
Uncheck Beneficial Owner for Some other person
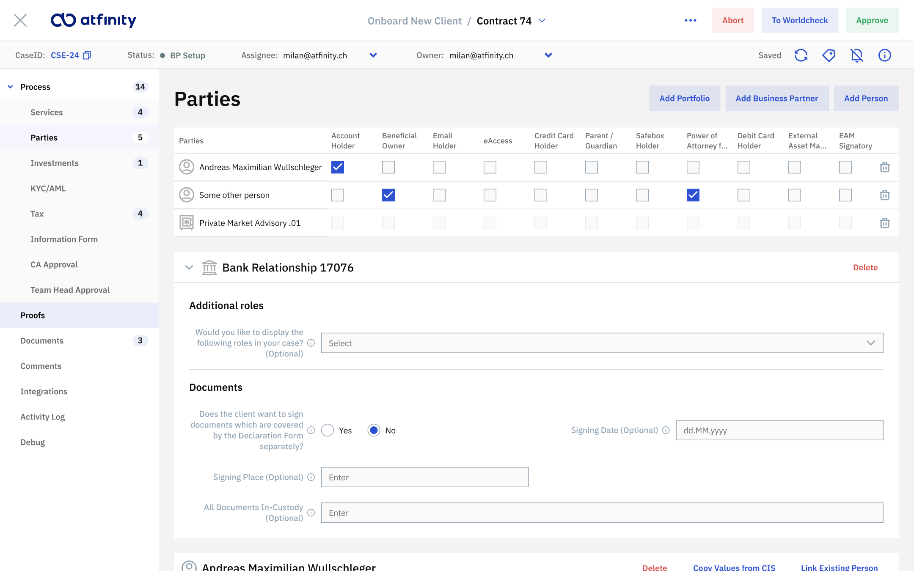(388, 195)
